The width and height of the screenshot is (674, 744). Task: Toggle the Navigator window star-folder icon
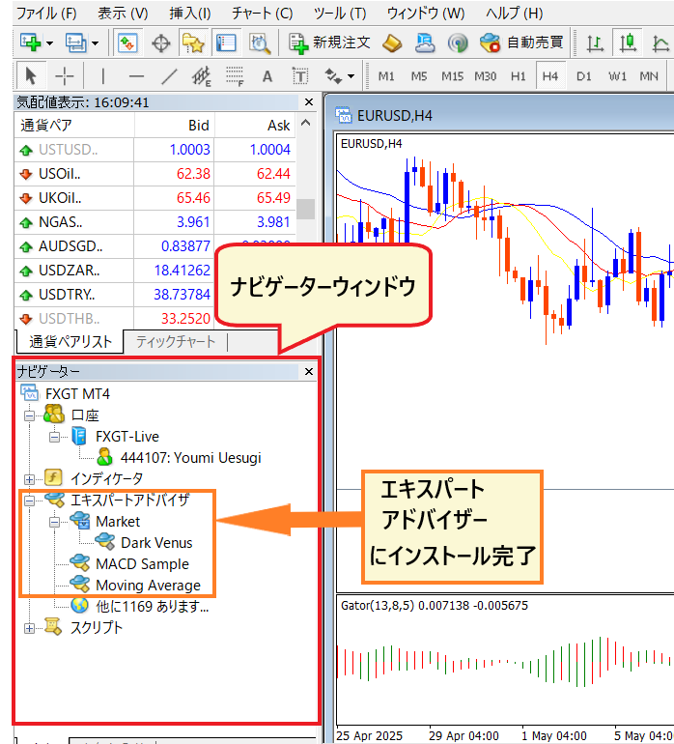coord(194,43)
